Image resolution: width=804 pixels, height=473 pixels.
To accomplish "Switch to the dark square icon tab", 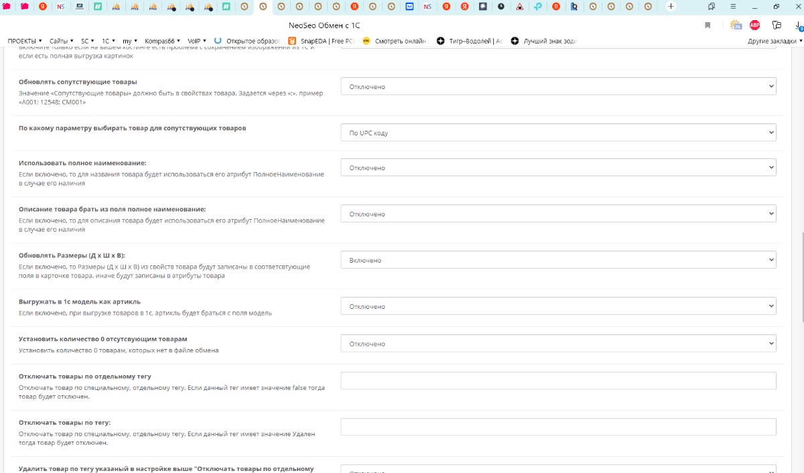I will coord(482,7).
